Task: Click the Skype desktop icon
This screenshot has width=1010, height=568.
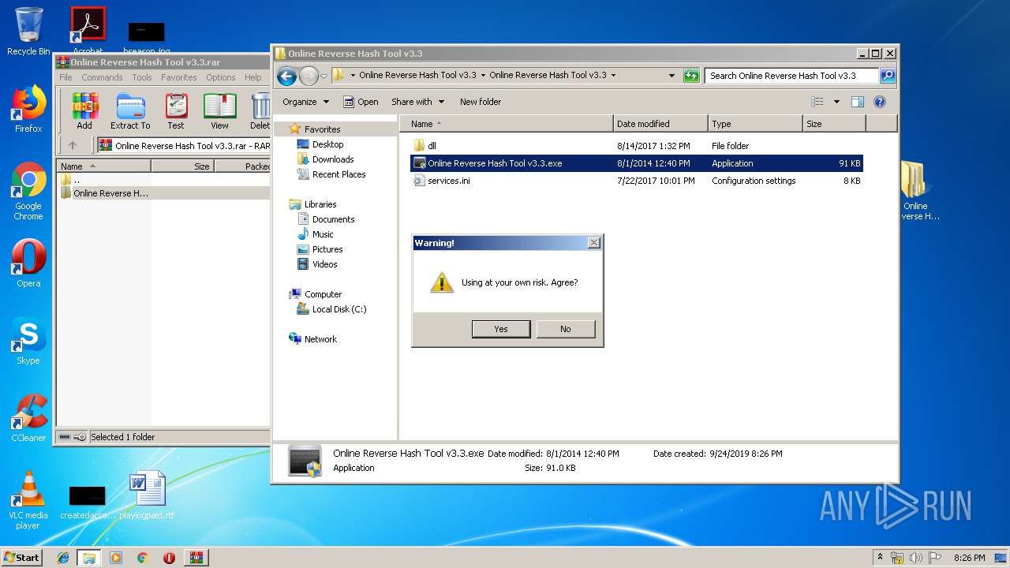Action: click(28, 341)
